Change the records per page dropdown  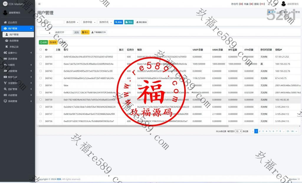[238, 131]
